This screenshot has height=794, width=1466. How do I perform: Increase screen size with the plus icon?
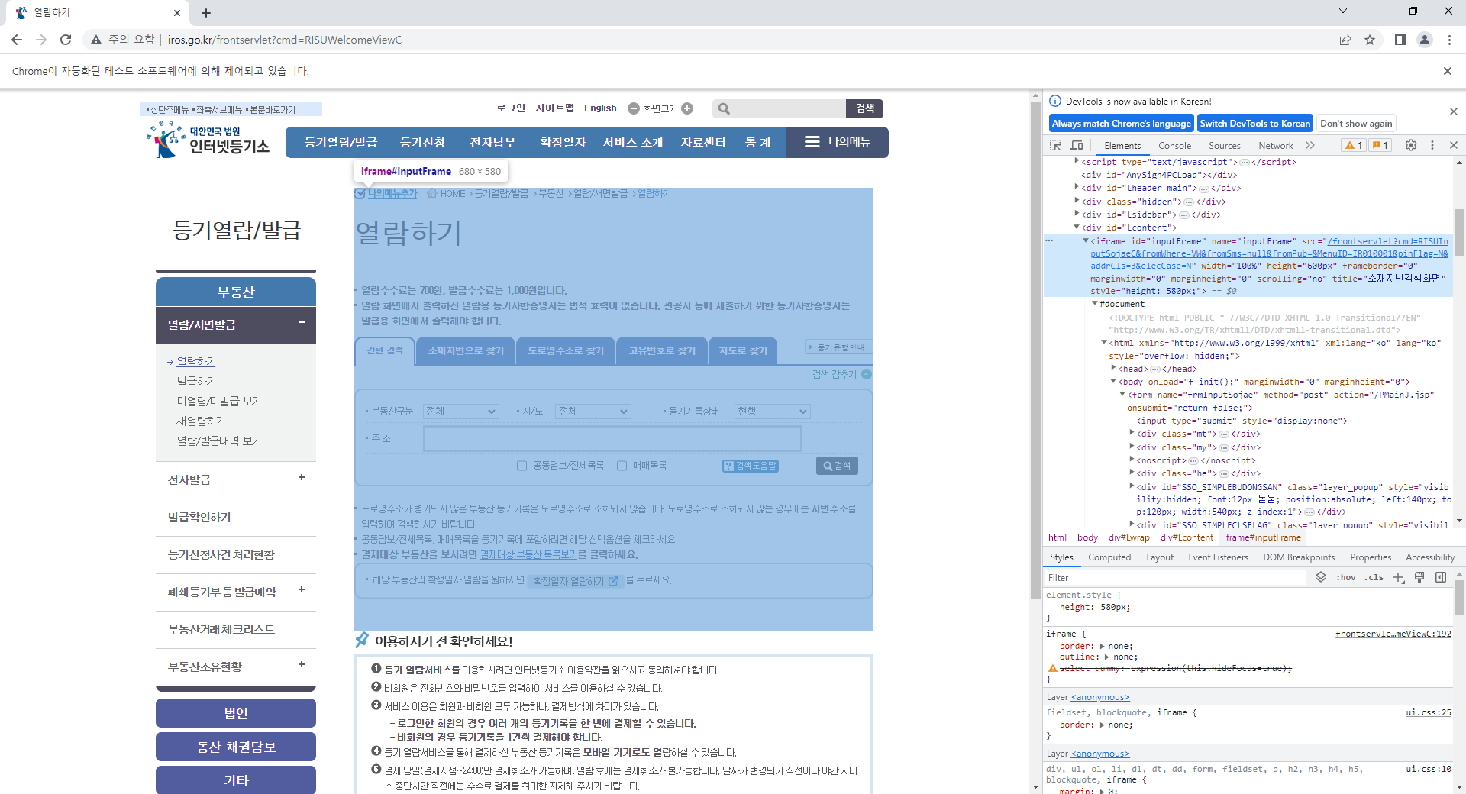pyautogui.click(x=687, y=108)
